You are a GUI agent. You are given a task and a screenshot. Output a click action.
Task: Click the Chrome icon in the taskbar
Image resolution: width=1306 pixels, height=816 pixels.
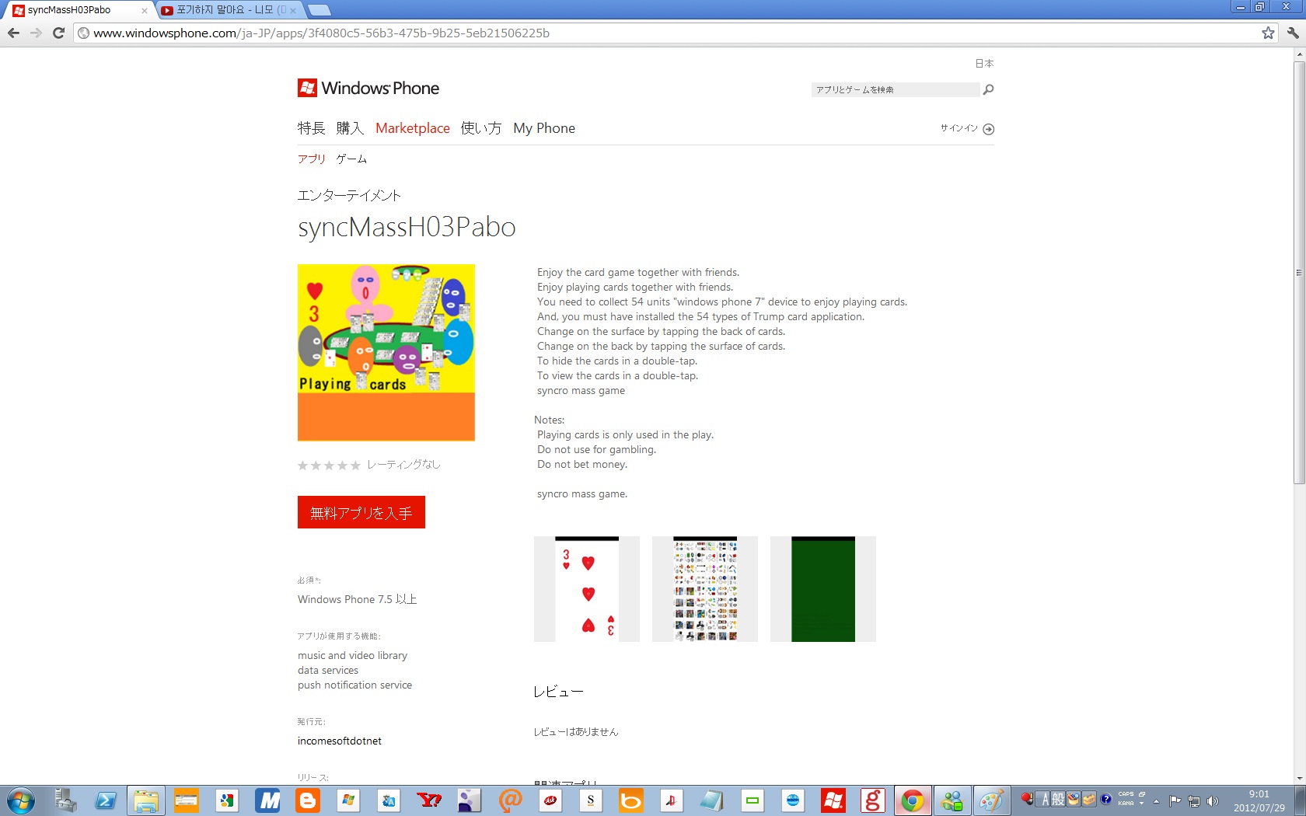point(913,800)
